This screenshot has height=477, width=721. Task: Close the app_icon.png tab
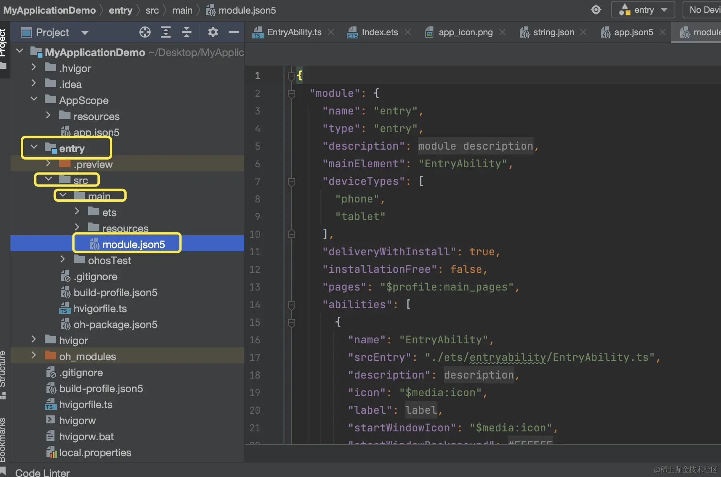(502, 32)
